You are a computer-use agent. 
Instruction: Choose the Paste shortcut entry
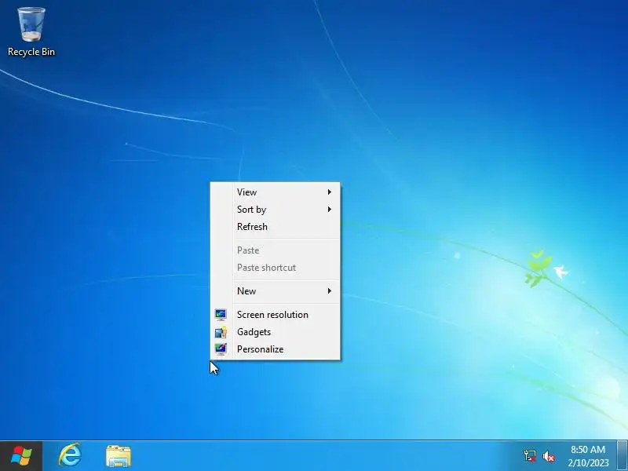point(276,267)
